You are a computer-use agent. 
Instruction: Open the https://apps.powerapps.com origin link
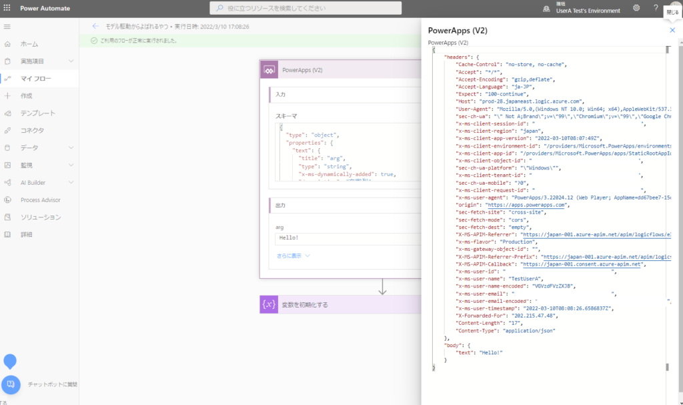click(x=527, y=205)
